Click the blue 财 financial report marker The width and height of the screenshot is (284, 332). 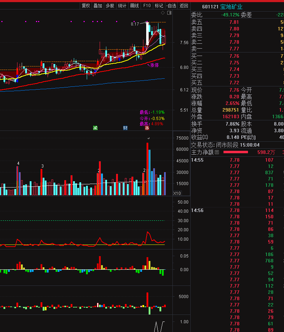[x=125, y=128]
